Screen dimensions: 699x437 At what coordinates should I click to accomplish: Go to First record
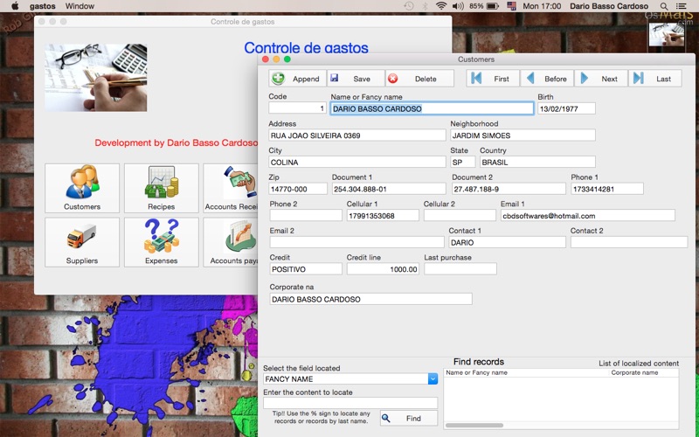pos(493,79)
